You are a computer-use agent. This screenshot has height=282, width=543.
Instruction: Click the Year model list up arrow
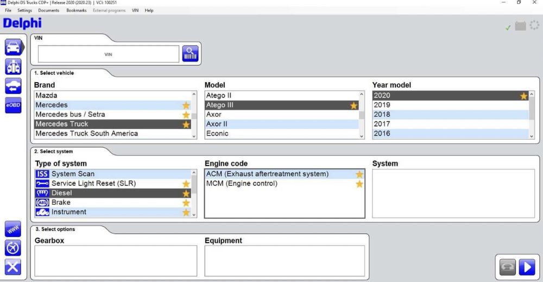coord(532,94)
